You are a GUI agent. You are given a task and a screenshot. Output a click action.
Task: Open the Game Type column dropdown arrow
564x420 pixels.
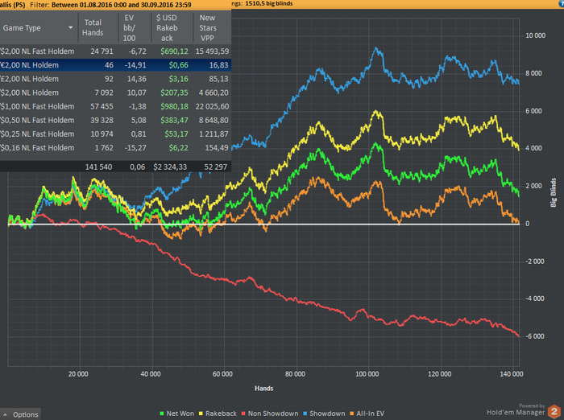pos(71,28)
